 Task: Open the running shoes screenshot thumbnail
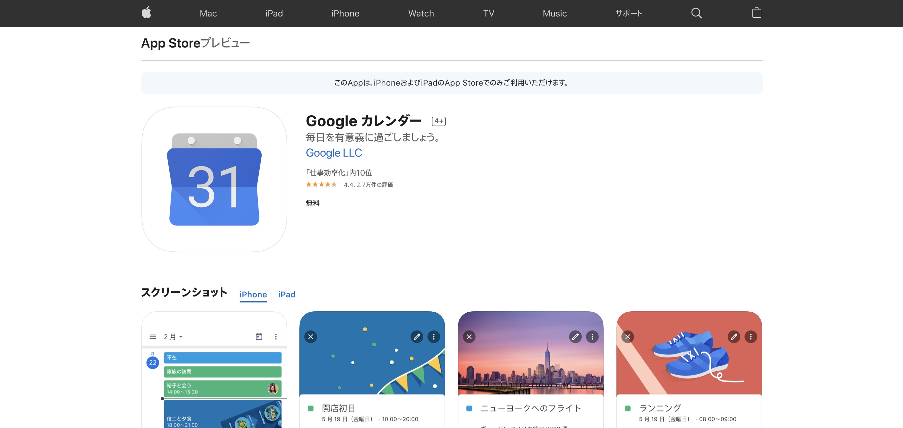689,370
